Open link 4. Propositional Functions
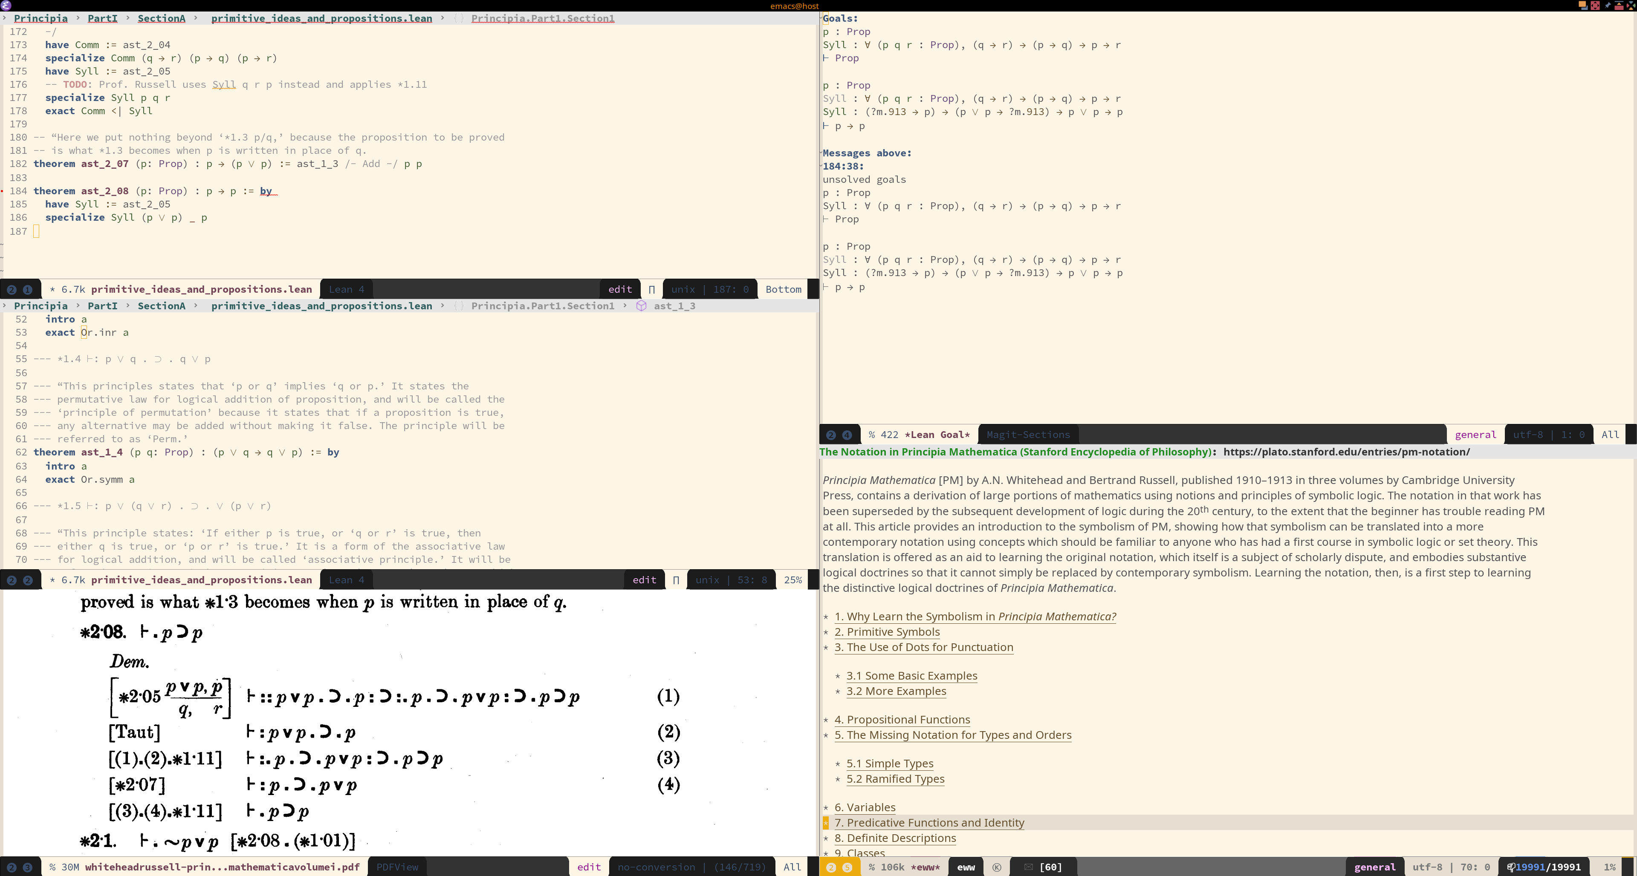The image size is (1637, 876). point(902,720)
